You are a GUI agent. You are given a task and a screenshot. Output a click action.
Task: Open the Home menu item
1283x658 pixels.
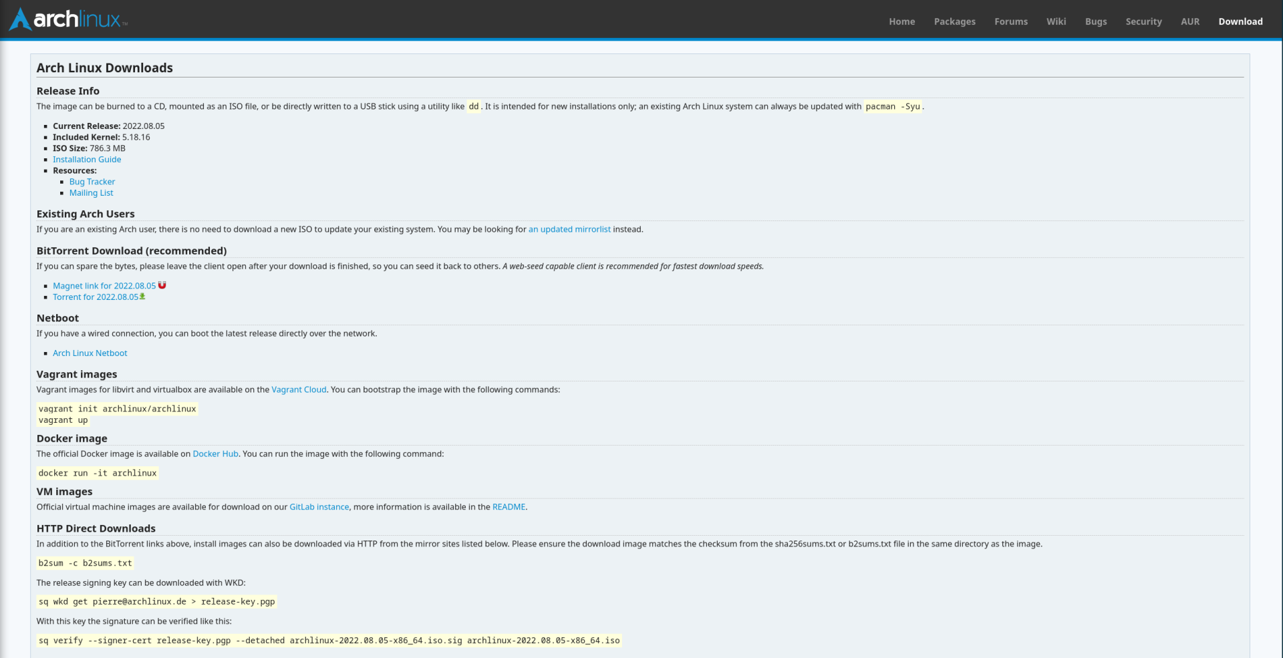coord(901,21)
